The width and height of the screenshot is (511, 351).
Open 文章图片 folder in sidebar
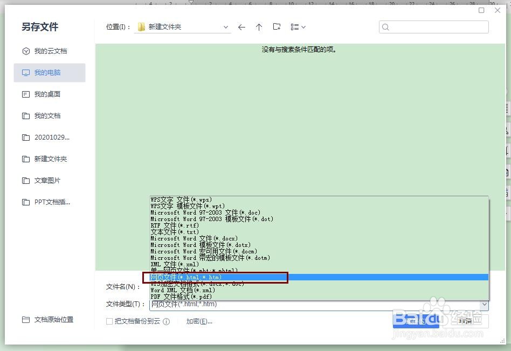coord(49,180)
